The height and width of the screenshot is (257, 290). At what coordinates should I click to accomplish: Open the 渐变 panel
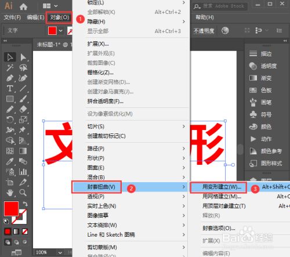[266, 78]
